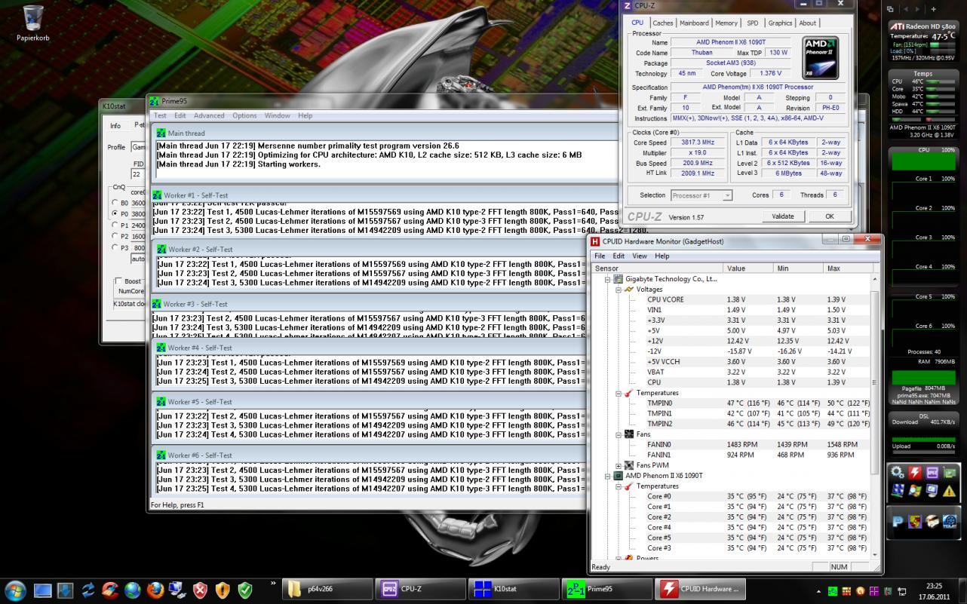Click the Sensor column header in Hardware Monitor
The image size is (967, 604).
click(x=657, y=268)
